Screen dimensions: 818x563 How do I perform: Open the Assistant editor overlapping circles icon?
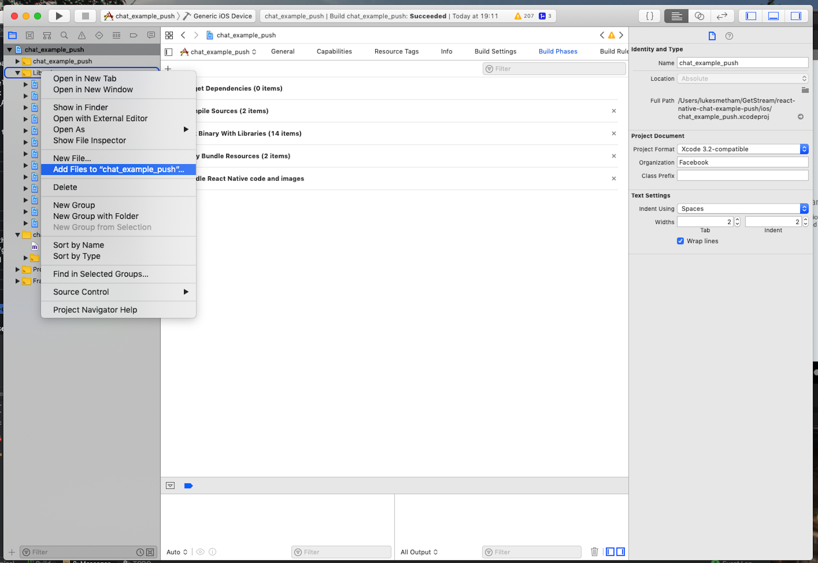click(x=698, y=16)
